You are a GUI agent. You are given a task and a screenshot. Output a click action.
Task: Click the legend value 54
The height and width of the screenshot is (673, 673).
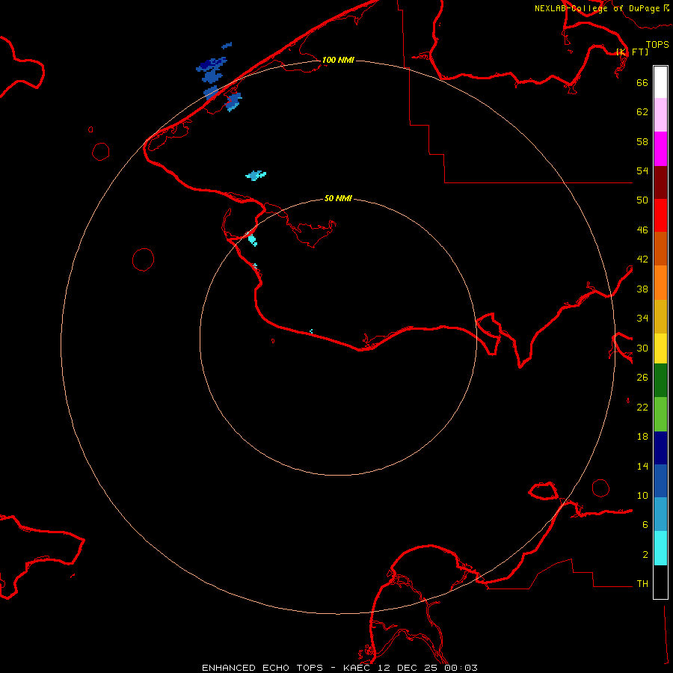642,170
